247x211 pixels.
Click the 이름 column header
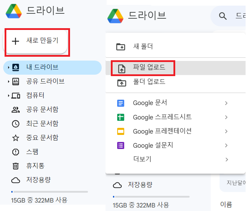226,205
